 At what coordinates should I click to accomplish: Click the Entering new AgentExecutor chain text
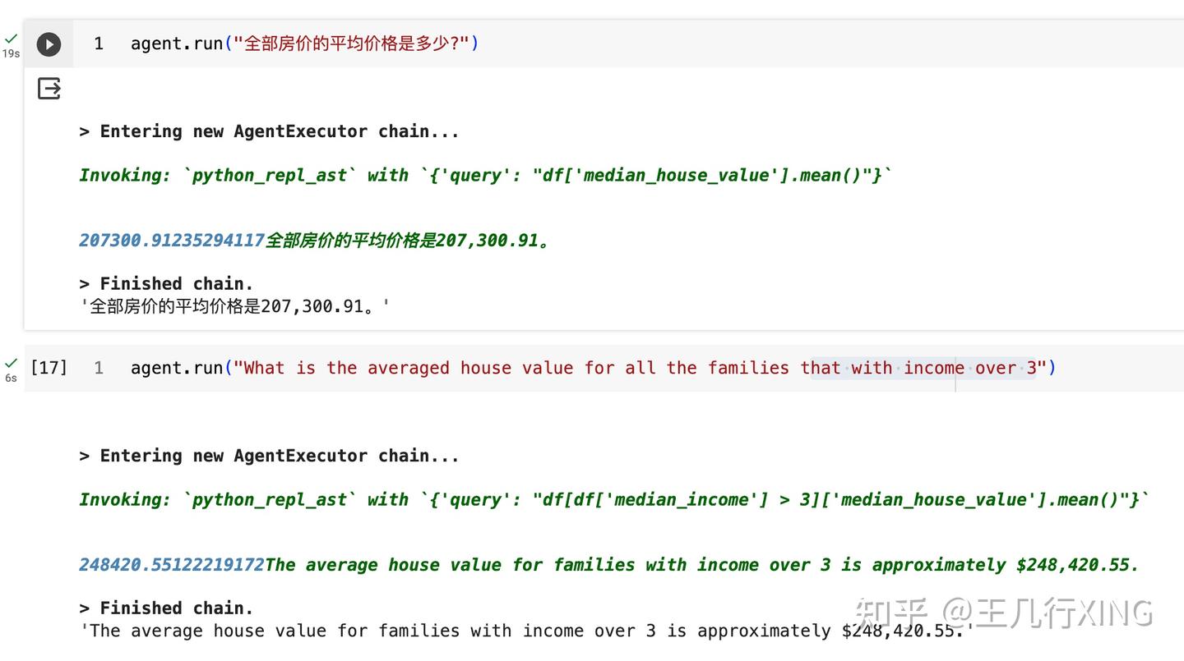[269, 131]
